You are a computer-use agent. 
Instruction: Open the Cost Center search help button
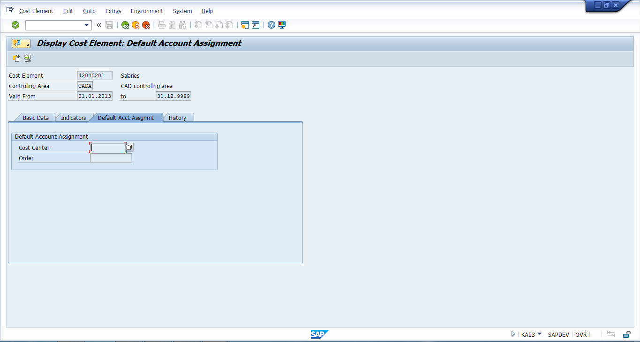129,148
